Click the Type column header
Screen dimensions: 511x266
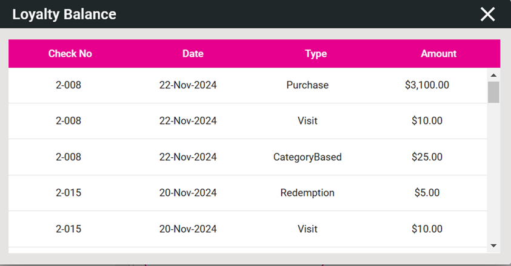click(x=316, y=54)
